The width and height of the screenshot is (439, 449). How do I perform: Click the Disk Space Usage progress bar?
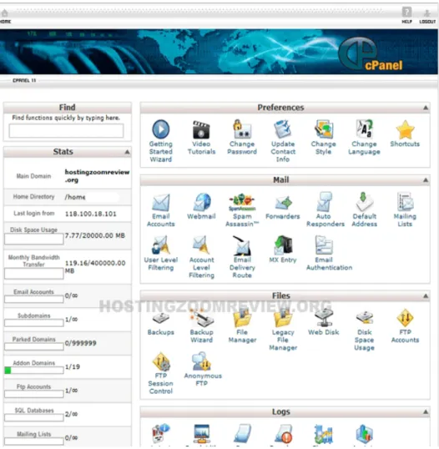pyautogui.click(x=34, y=239)
